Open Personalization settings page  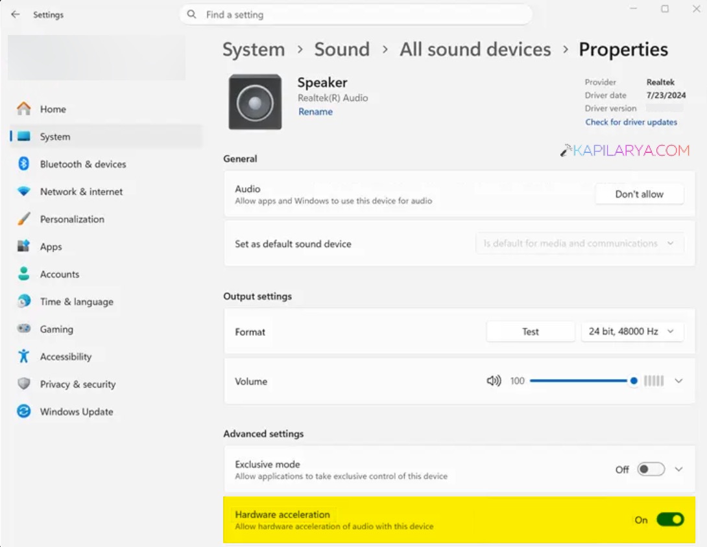(x=106, y=218)
